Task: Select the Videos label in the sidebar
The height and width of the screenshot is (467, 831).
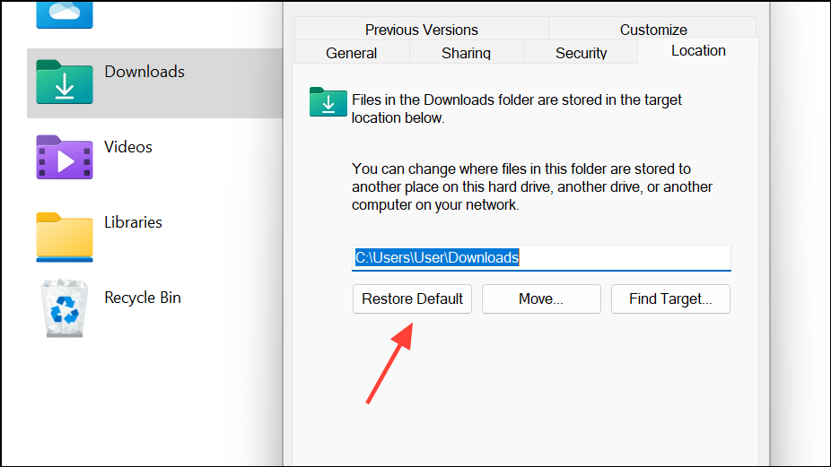Action: coord(128,147)
